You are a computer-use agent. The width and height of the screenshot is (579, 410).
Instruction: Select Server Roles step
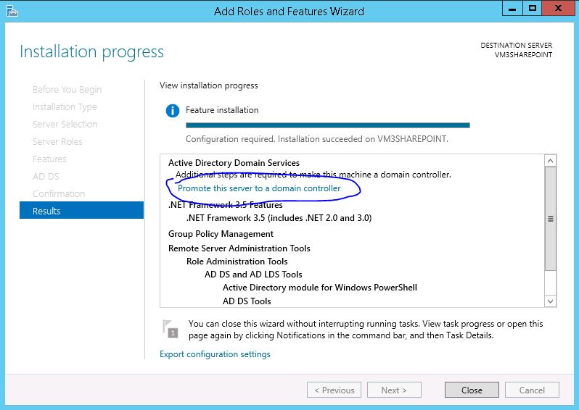coord(57,141)
